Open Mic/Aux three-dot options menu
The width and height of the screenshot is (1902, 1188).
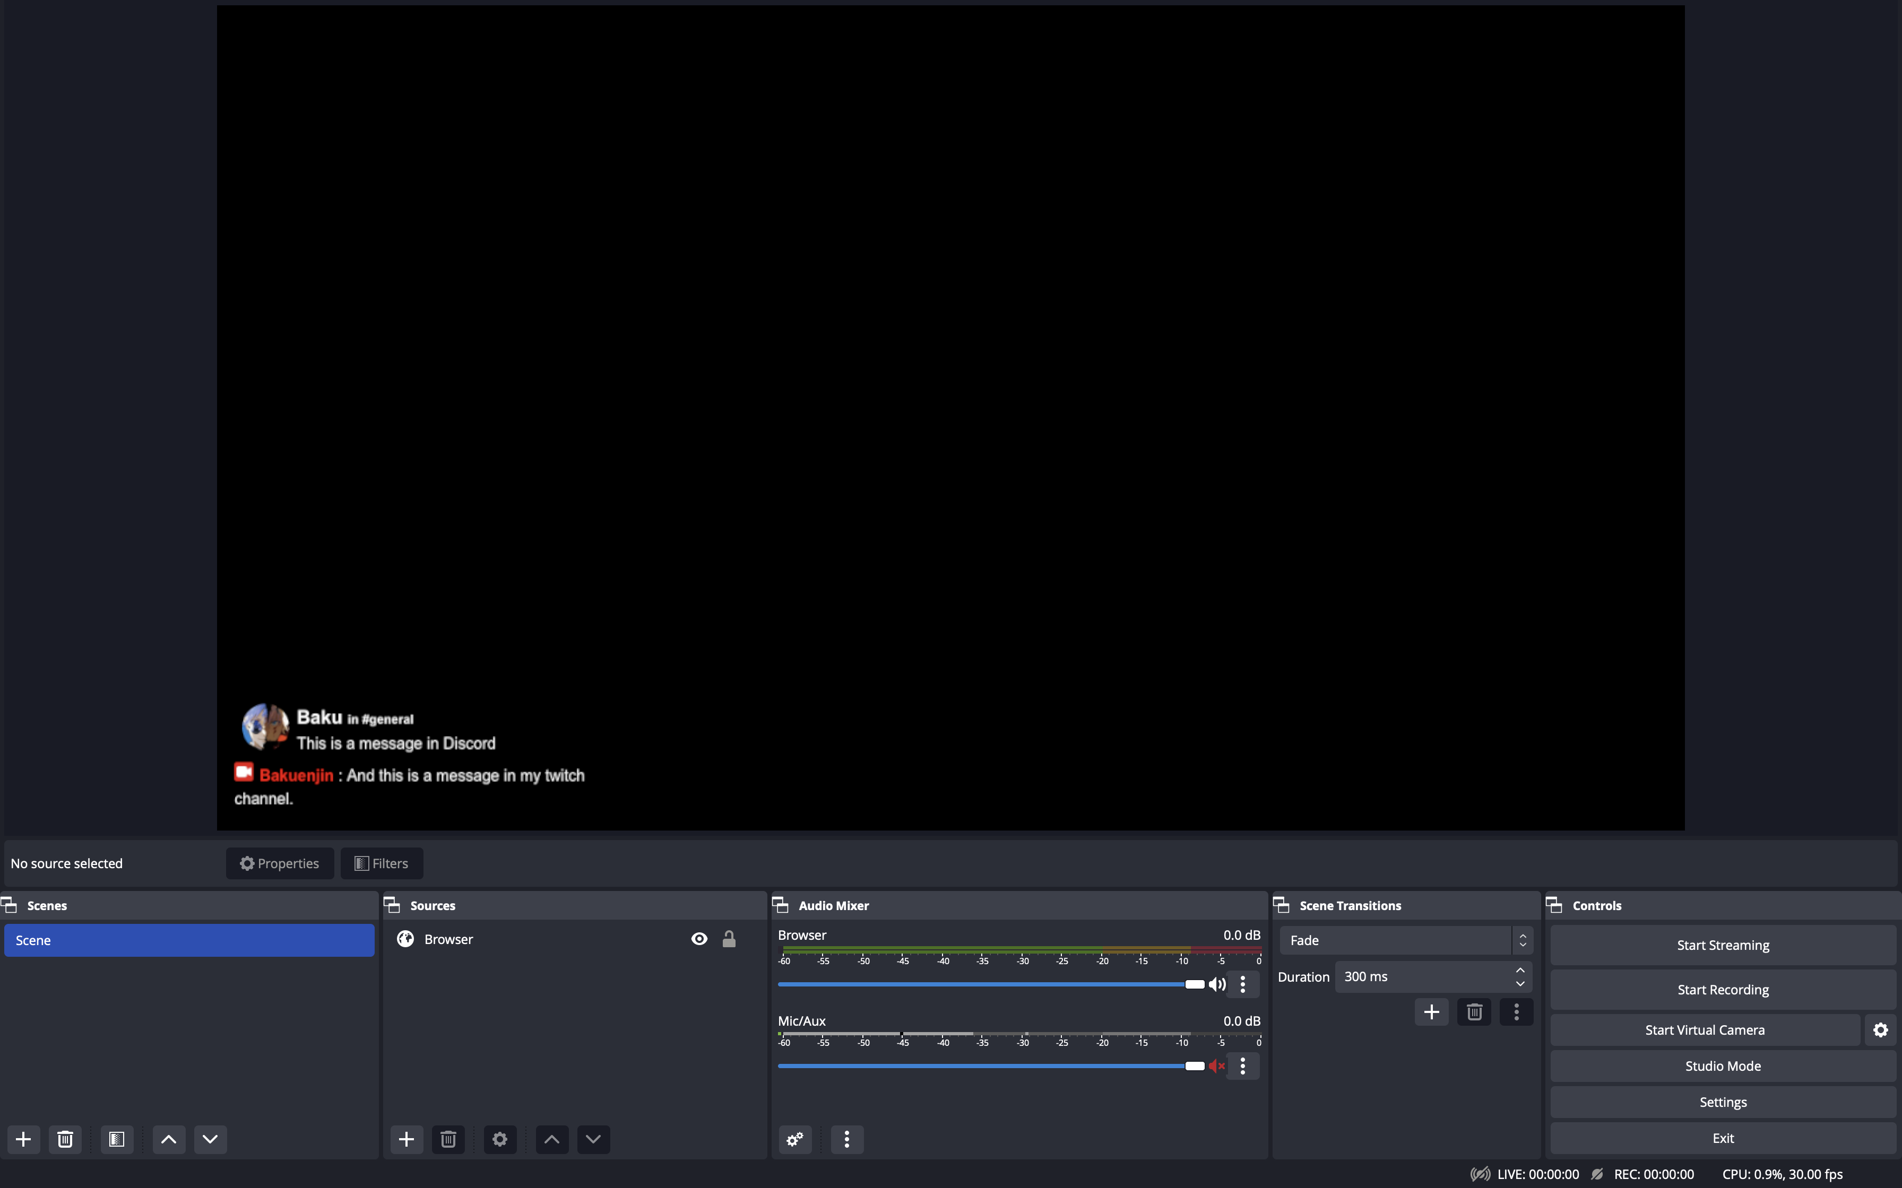[1242, 1066]
